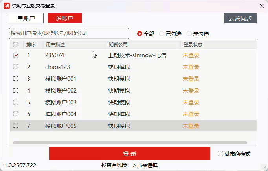This screenshot has width=268, height=171.
Task: Check the checkbox for 模拟账户004
Action: point(16,114)
